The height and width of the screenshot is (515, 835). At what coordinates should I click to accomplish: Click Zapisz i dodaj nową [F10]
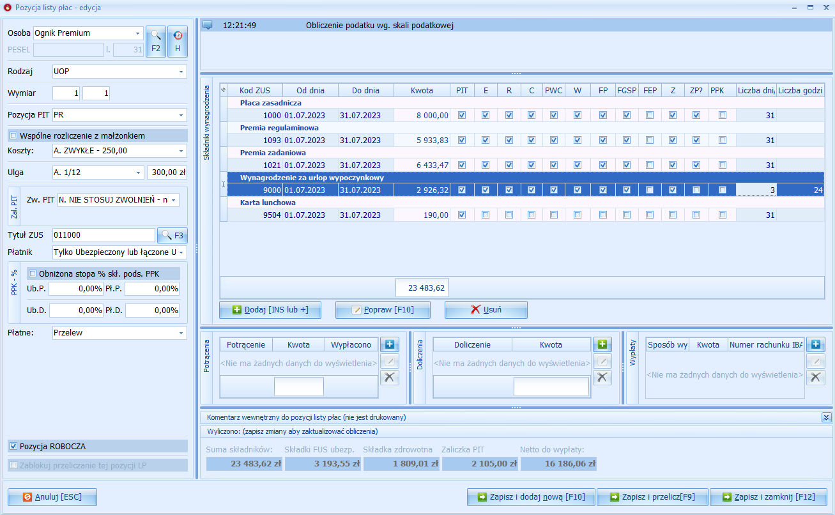pyautogui.click(x=531, y=497)
